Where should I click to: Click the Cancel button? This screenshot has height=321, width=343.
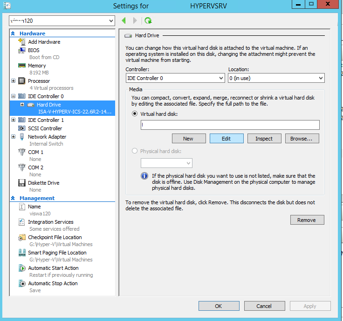click(264, 306)
